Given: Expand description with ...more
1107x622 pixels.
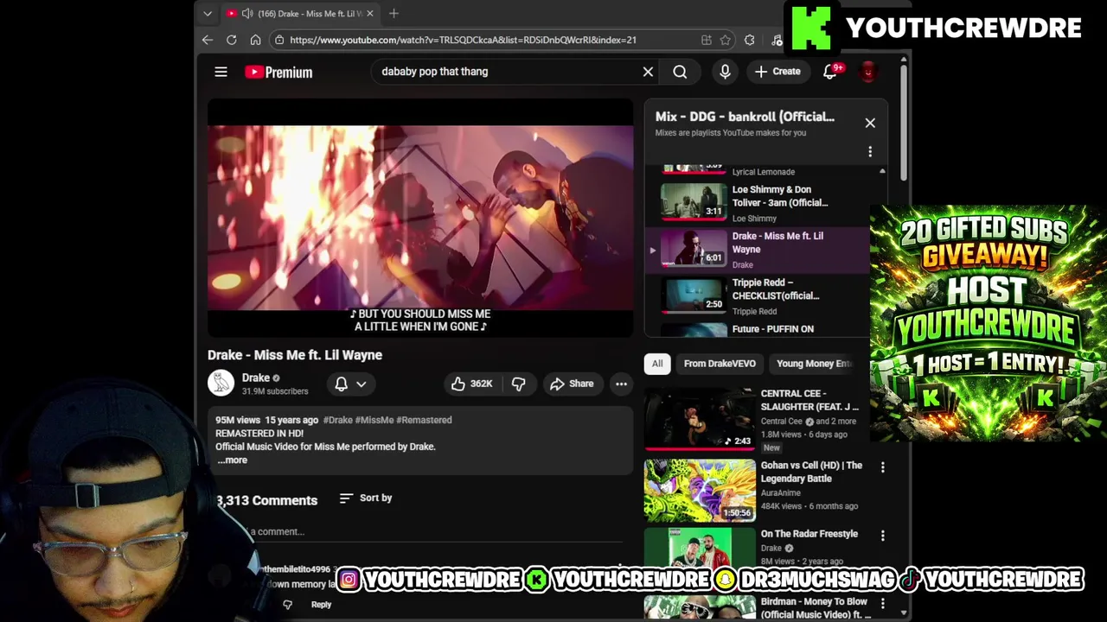Looking at the screenshot, I should tap(232, 460).
